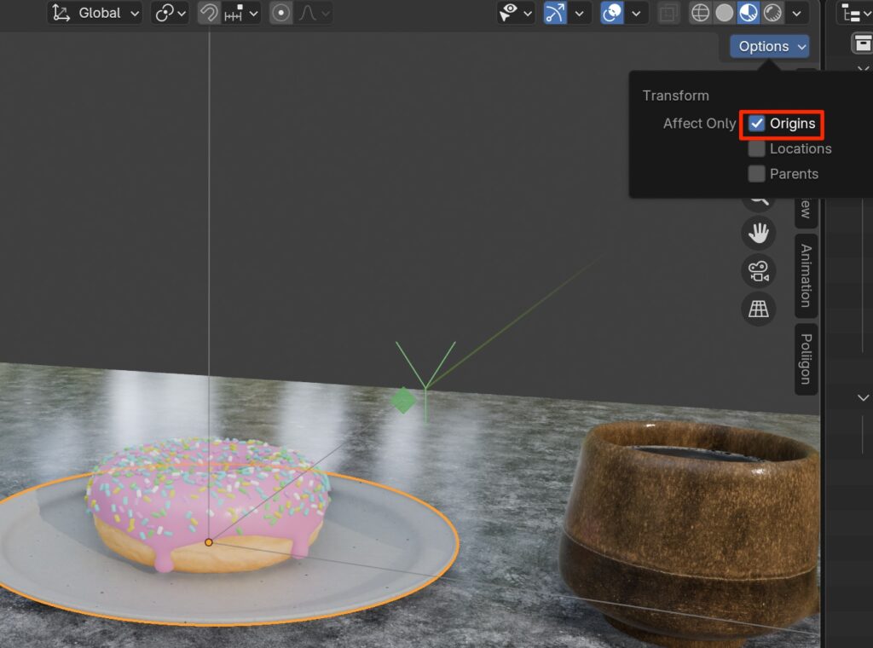Open the Poliigon sidebar tab

(806, 359)
